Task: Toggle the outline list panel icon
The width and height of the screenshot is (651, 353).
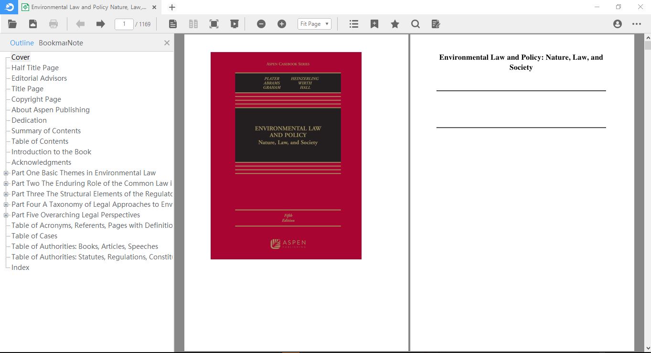Action: 354,24
